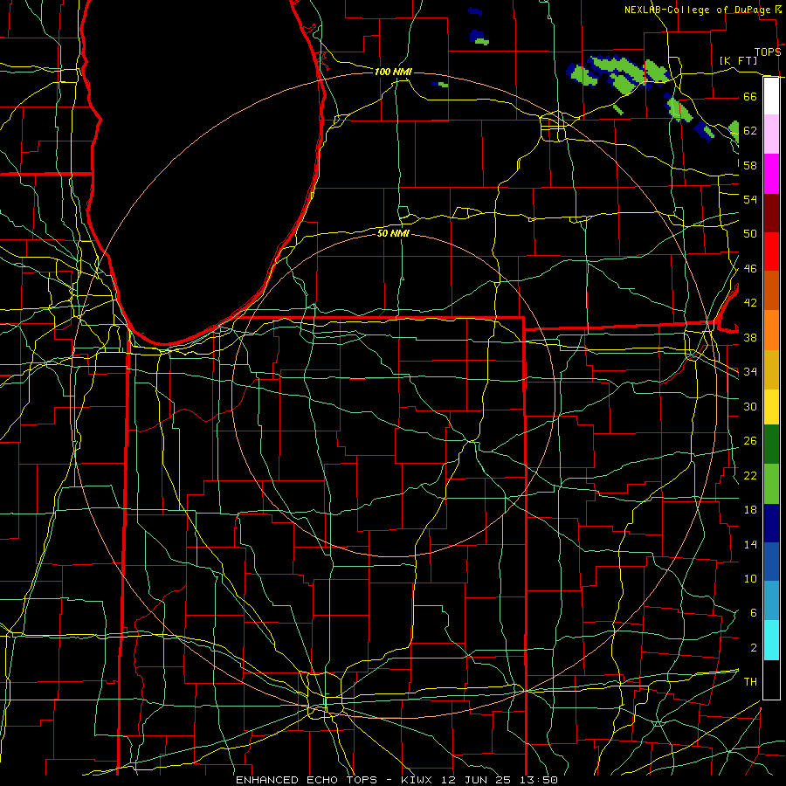Viewport: 786px width, 786px height.
Task: Click the "62" scale label
Action: coord(750,131)
